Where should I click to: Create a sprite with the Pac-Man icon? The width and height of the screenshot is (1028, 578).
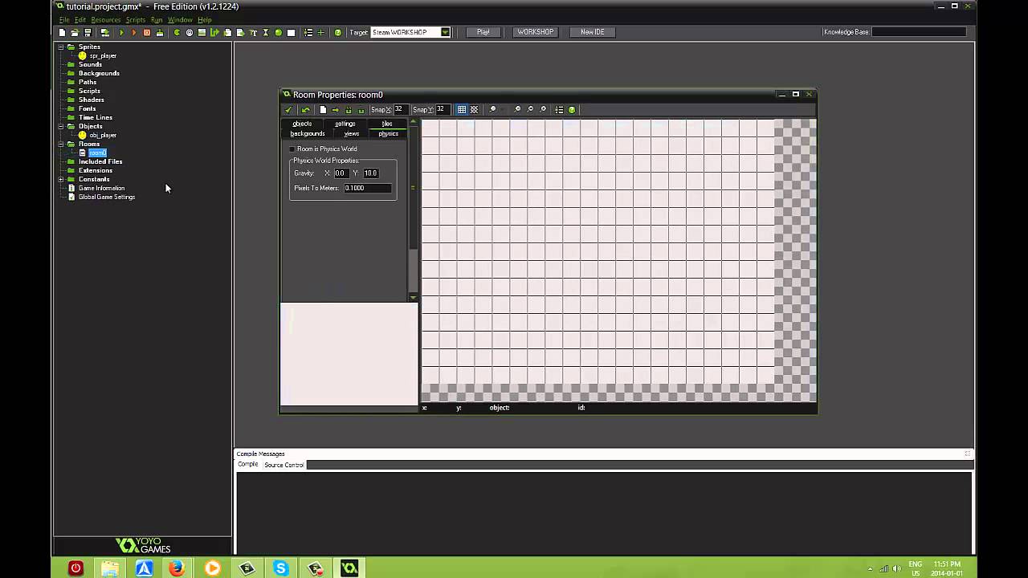pos(177,32)
